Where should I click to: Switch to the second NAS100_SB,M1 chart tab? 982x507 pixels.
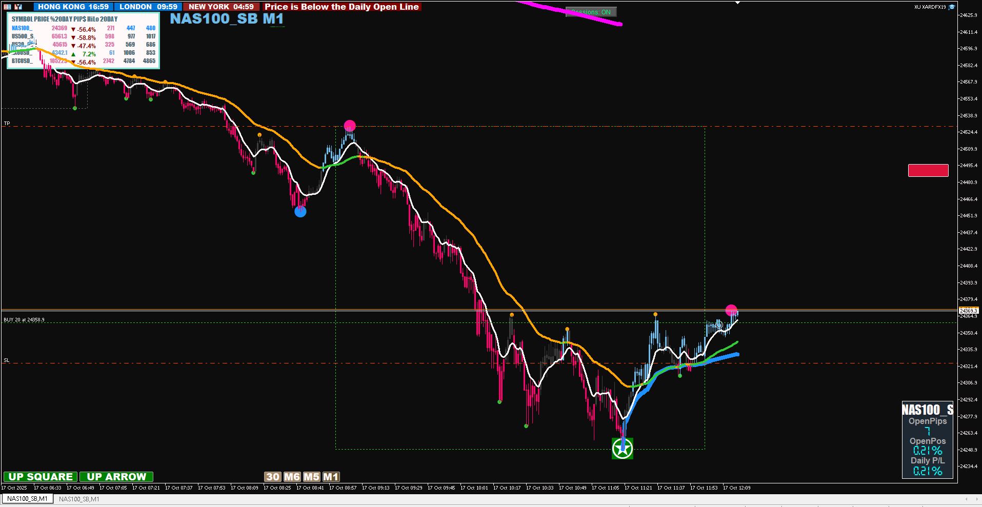[x=79, y=499]
